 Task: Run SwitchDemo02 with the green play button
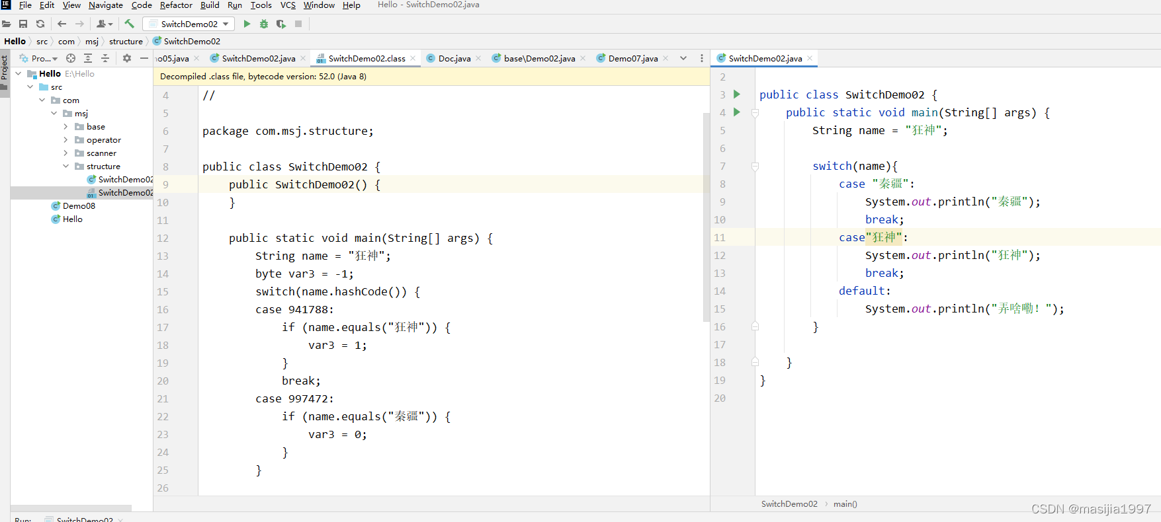[247, 24]
